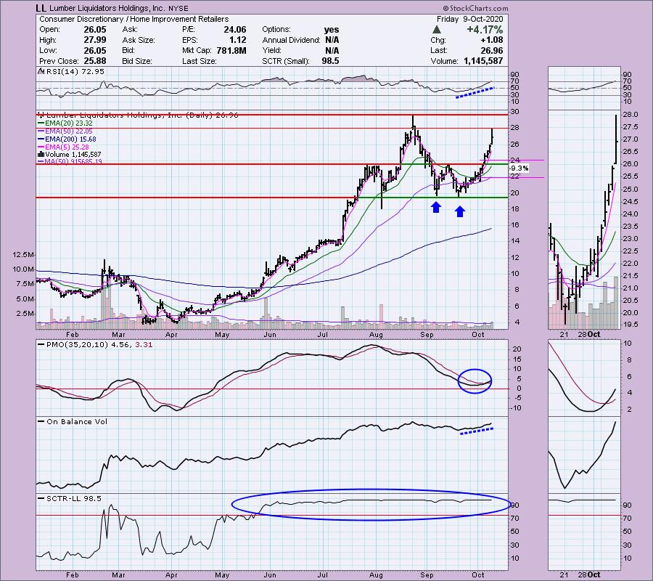
Task: Select the 12.5M volume axis label
Action: 23,255
